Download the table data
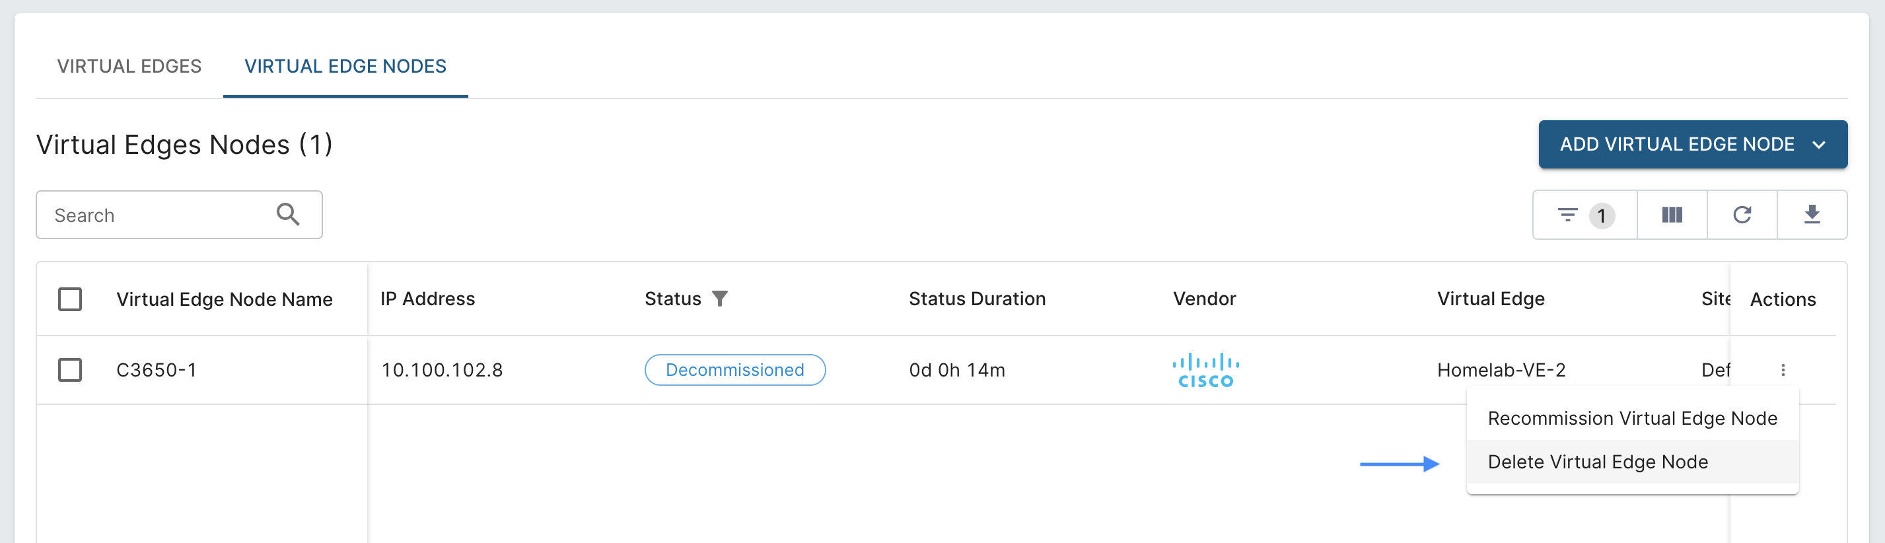 (x=1811, y=215)
